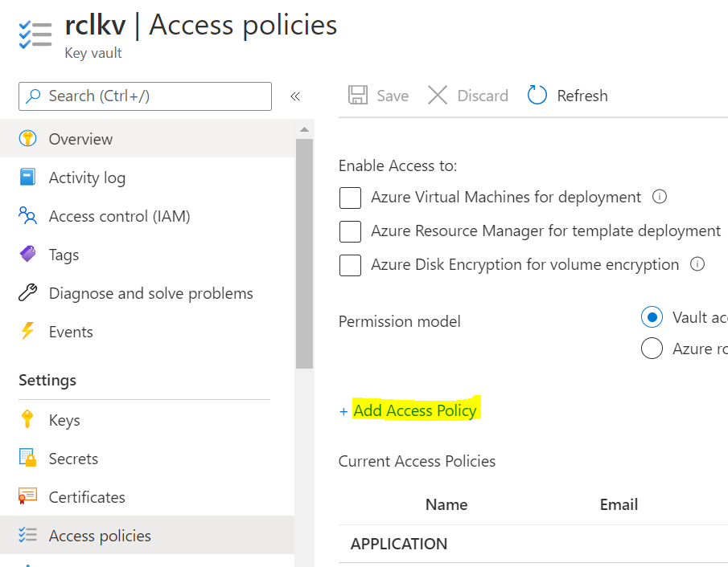This screenshot has height=567, width=728.
Task: Click the Events lightning bolt icon
Action: pyautogui.click(x=27, y=331)
